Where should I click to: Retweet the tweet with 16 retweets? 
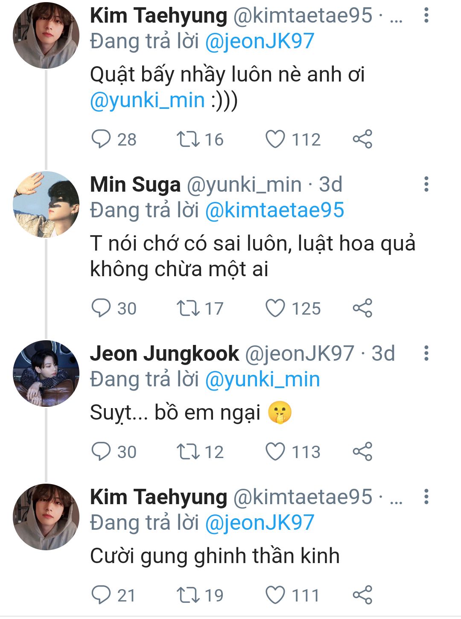(188, 139)
